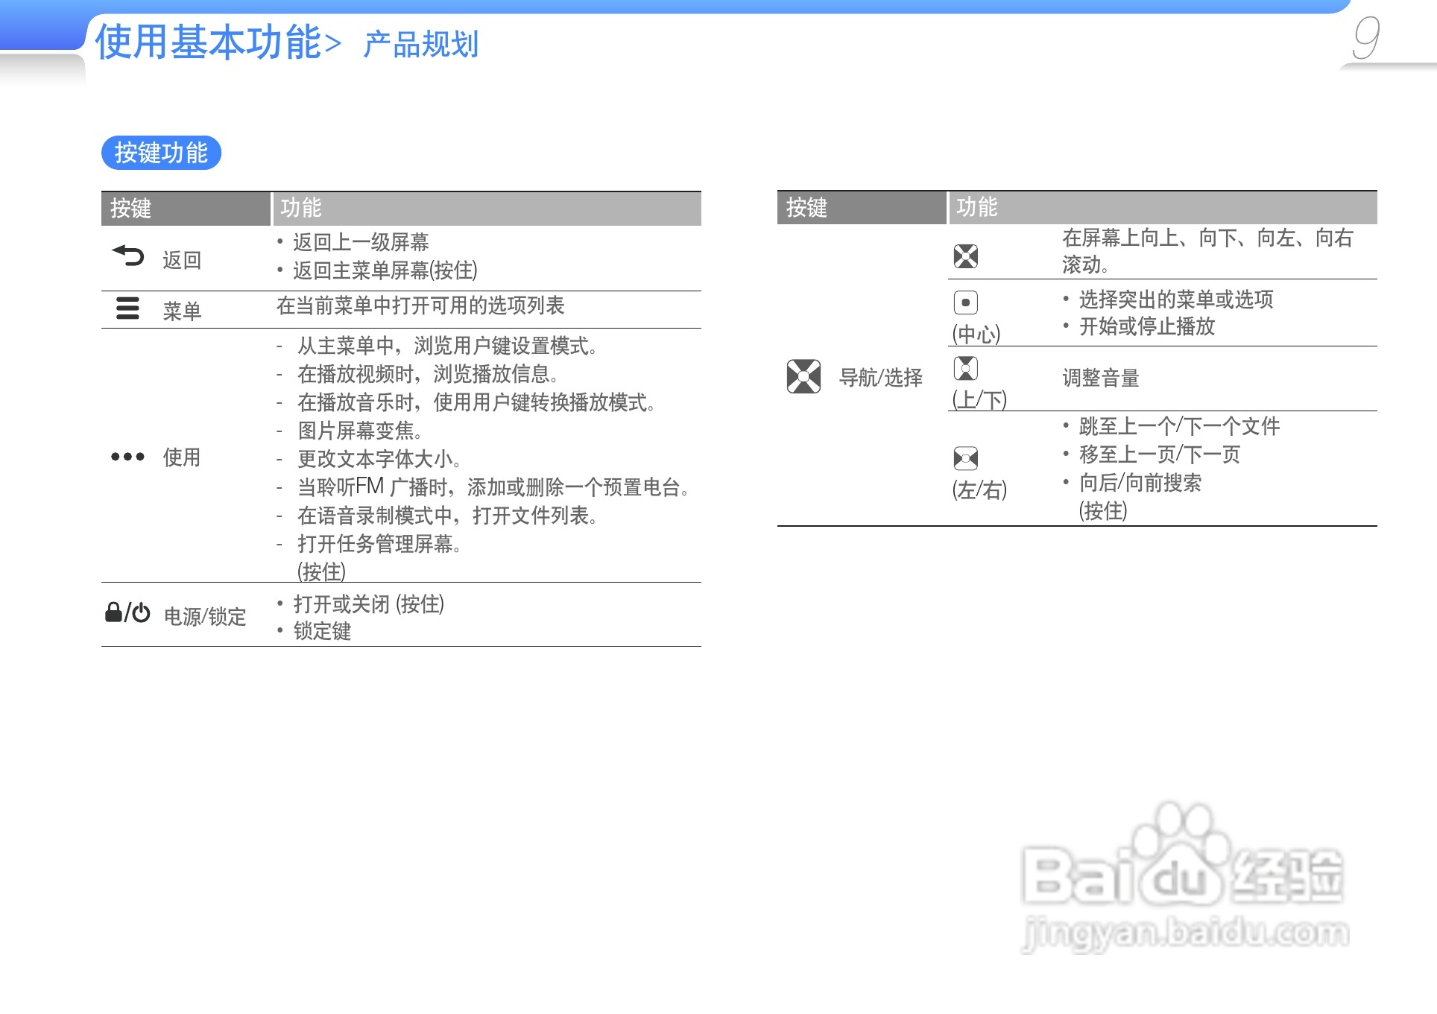The width and height of the screenshot is (1437, 1014).
Task: Click the 导航/选择 label
Action: click(880, 378)
